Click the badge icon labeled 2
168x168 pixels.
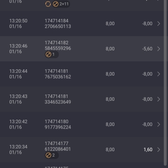click(52, 155)
